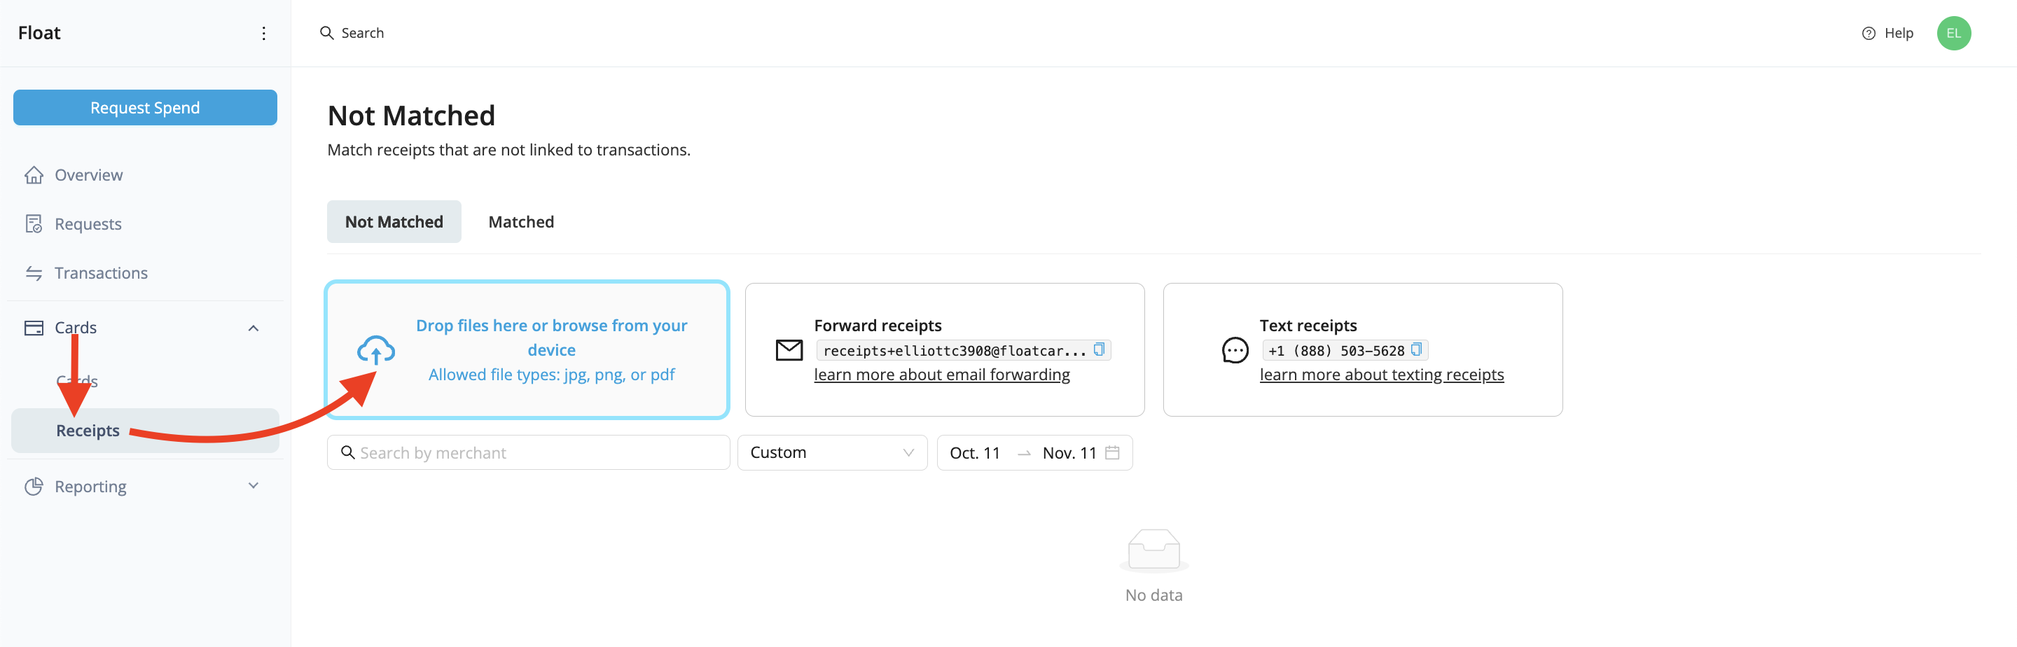
Task: Open learn more about email forwarding link
Action: [x=941, y=375]
